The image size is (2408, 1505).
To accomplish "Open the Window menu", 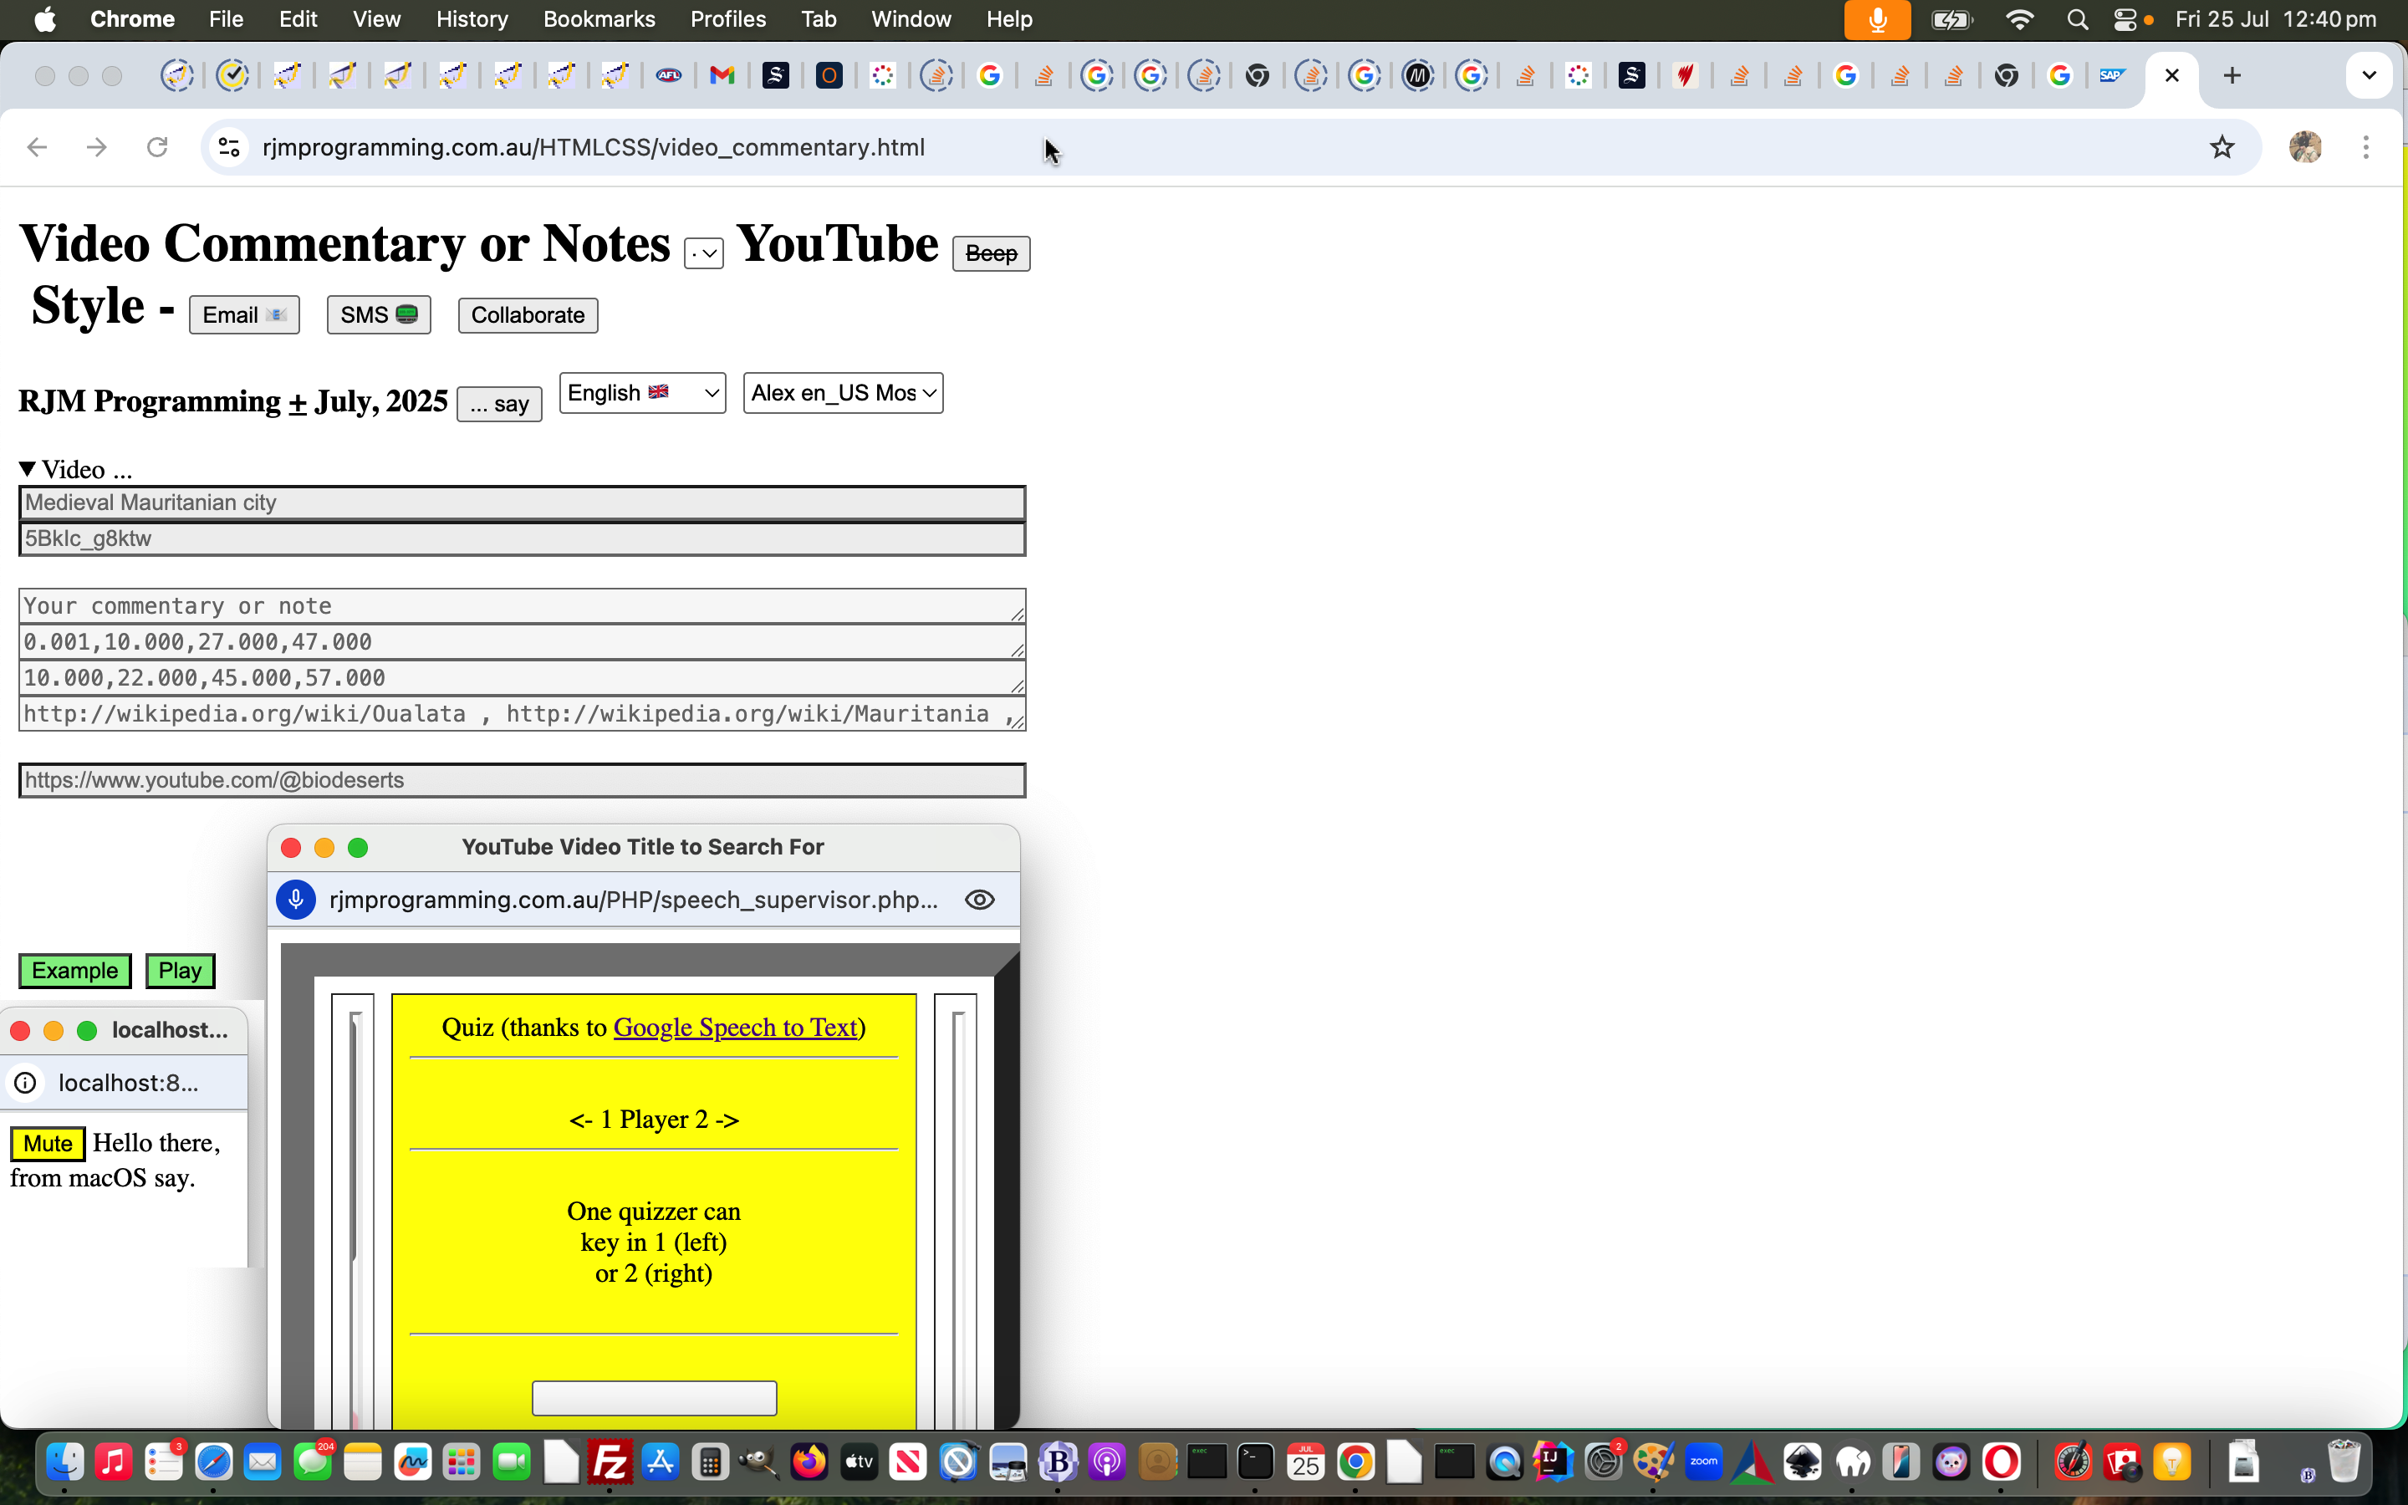I will [x=911, y=20].
